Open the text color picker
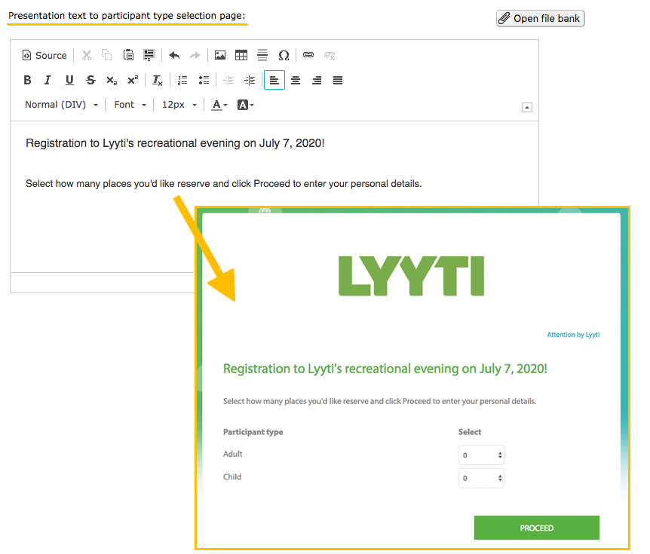 [x=219, y=105]
